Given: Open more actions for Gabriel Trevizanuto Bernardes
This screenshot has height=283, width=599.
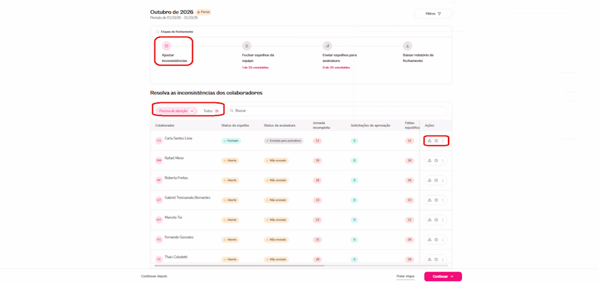Looking at the screenshot, I should (443, 200).
